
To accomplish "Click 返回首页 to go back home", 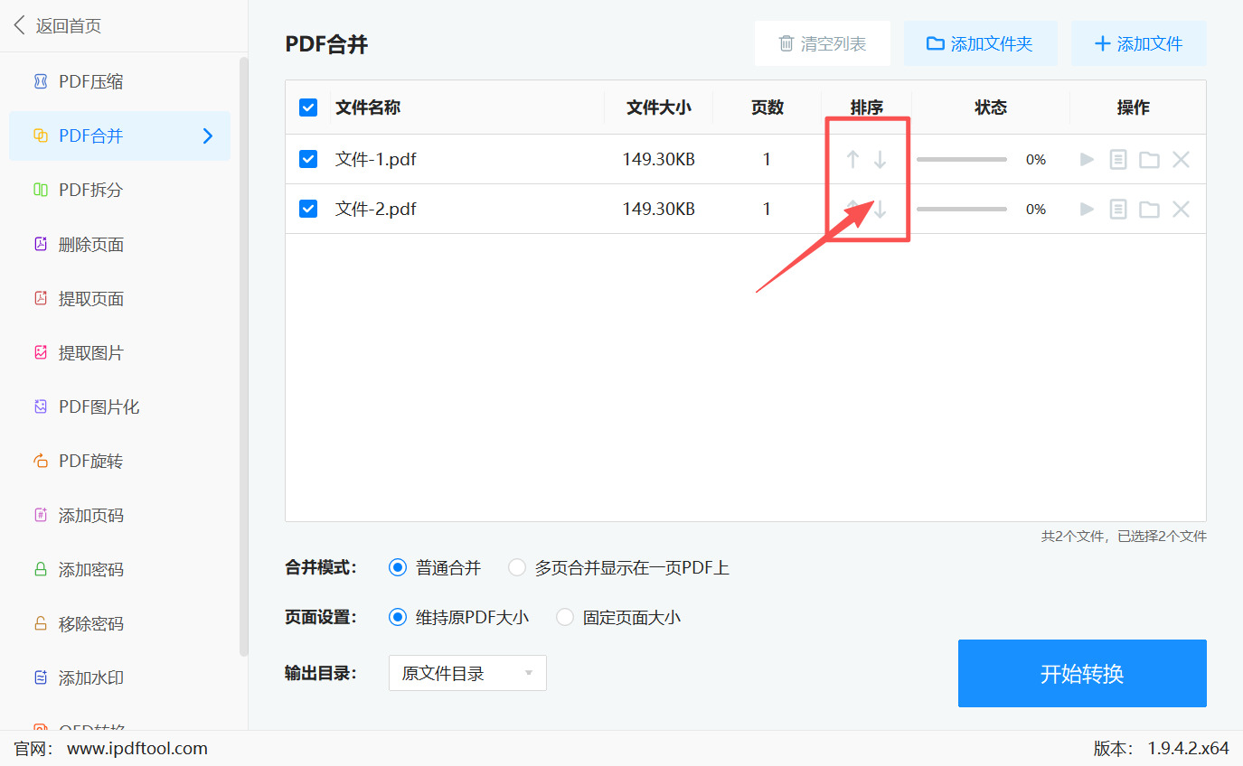I will click(54, 25).
